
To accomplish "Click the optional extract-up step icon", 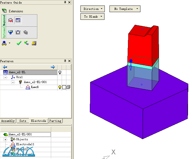I will click(x=18, y=32).
